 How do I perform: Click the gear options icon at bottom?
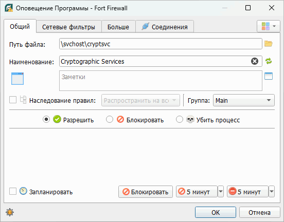(10, 212)
